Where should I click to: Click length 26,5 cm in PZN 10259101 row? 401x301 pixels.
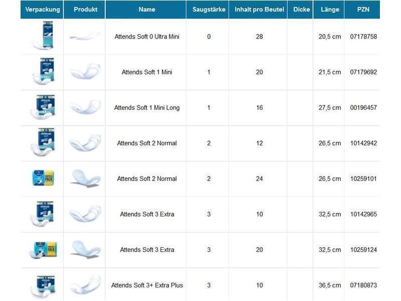(x=330, y=179)
